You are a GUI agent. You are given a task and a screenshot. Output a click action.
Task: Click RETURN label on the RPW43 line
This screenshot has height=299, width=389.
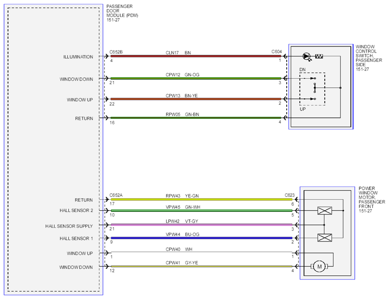point(84,200)
